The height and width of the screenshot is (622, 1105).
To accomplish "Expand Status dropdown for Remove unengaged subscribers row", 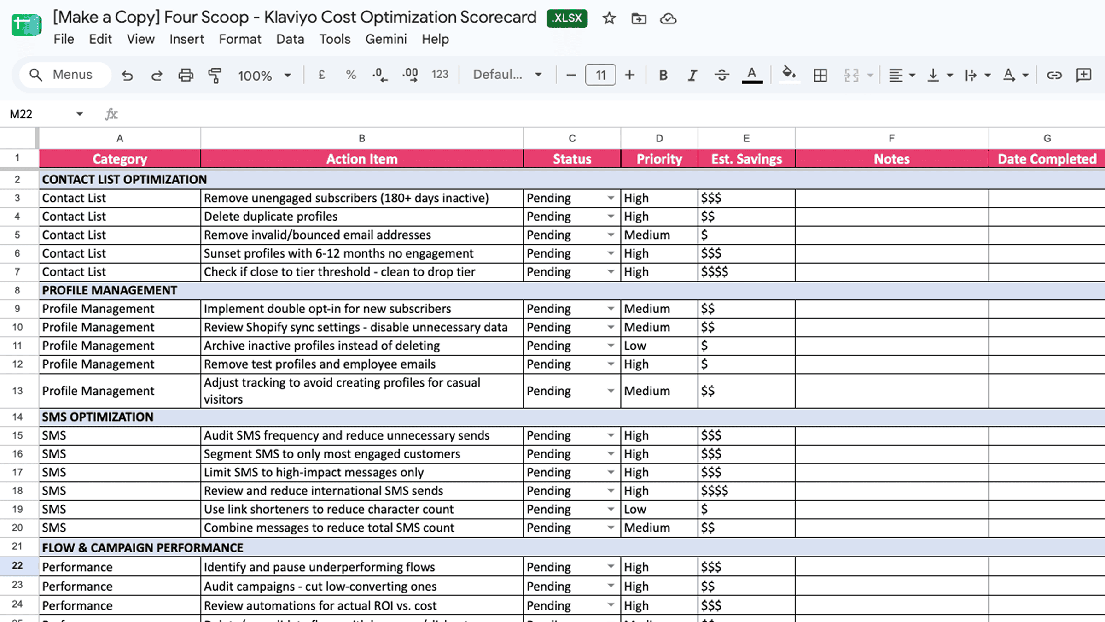I will tap(611, 198).
